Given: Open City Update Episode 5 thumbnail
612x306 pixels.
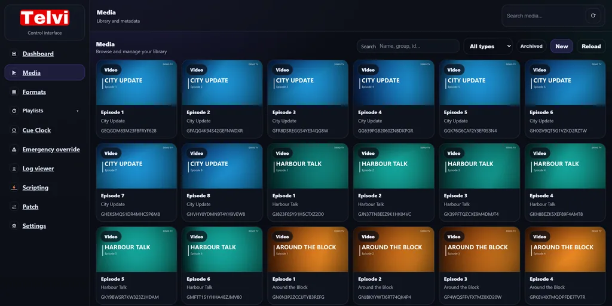Looking at the screenshot, I should (479, 82).
